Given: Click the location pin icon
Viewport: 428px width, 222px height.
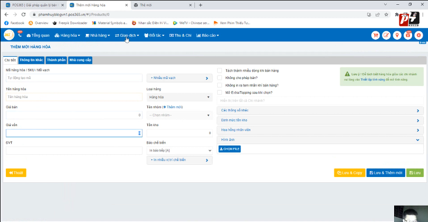Looking at the screenshot, I should [397, 35].
